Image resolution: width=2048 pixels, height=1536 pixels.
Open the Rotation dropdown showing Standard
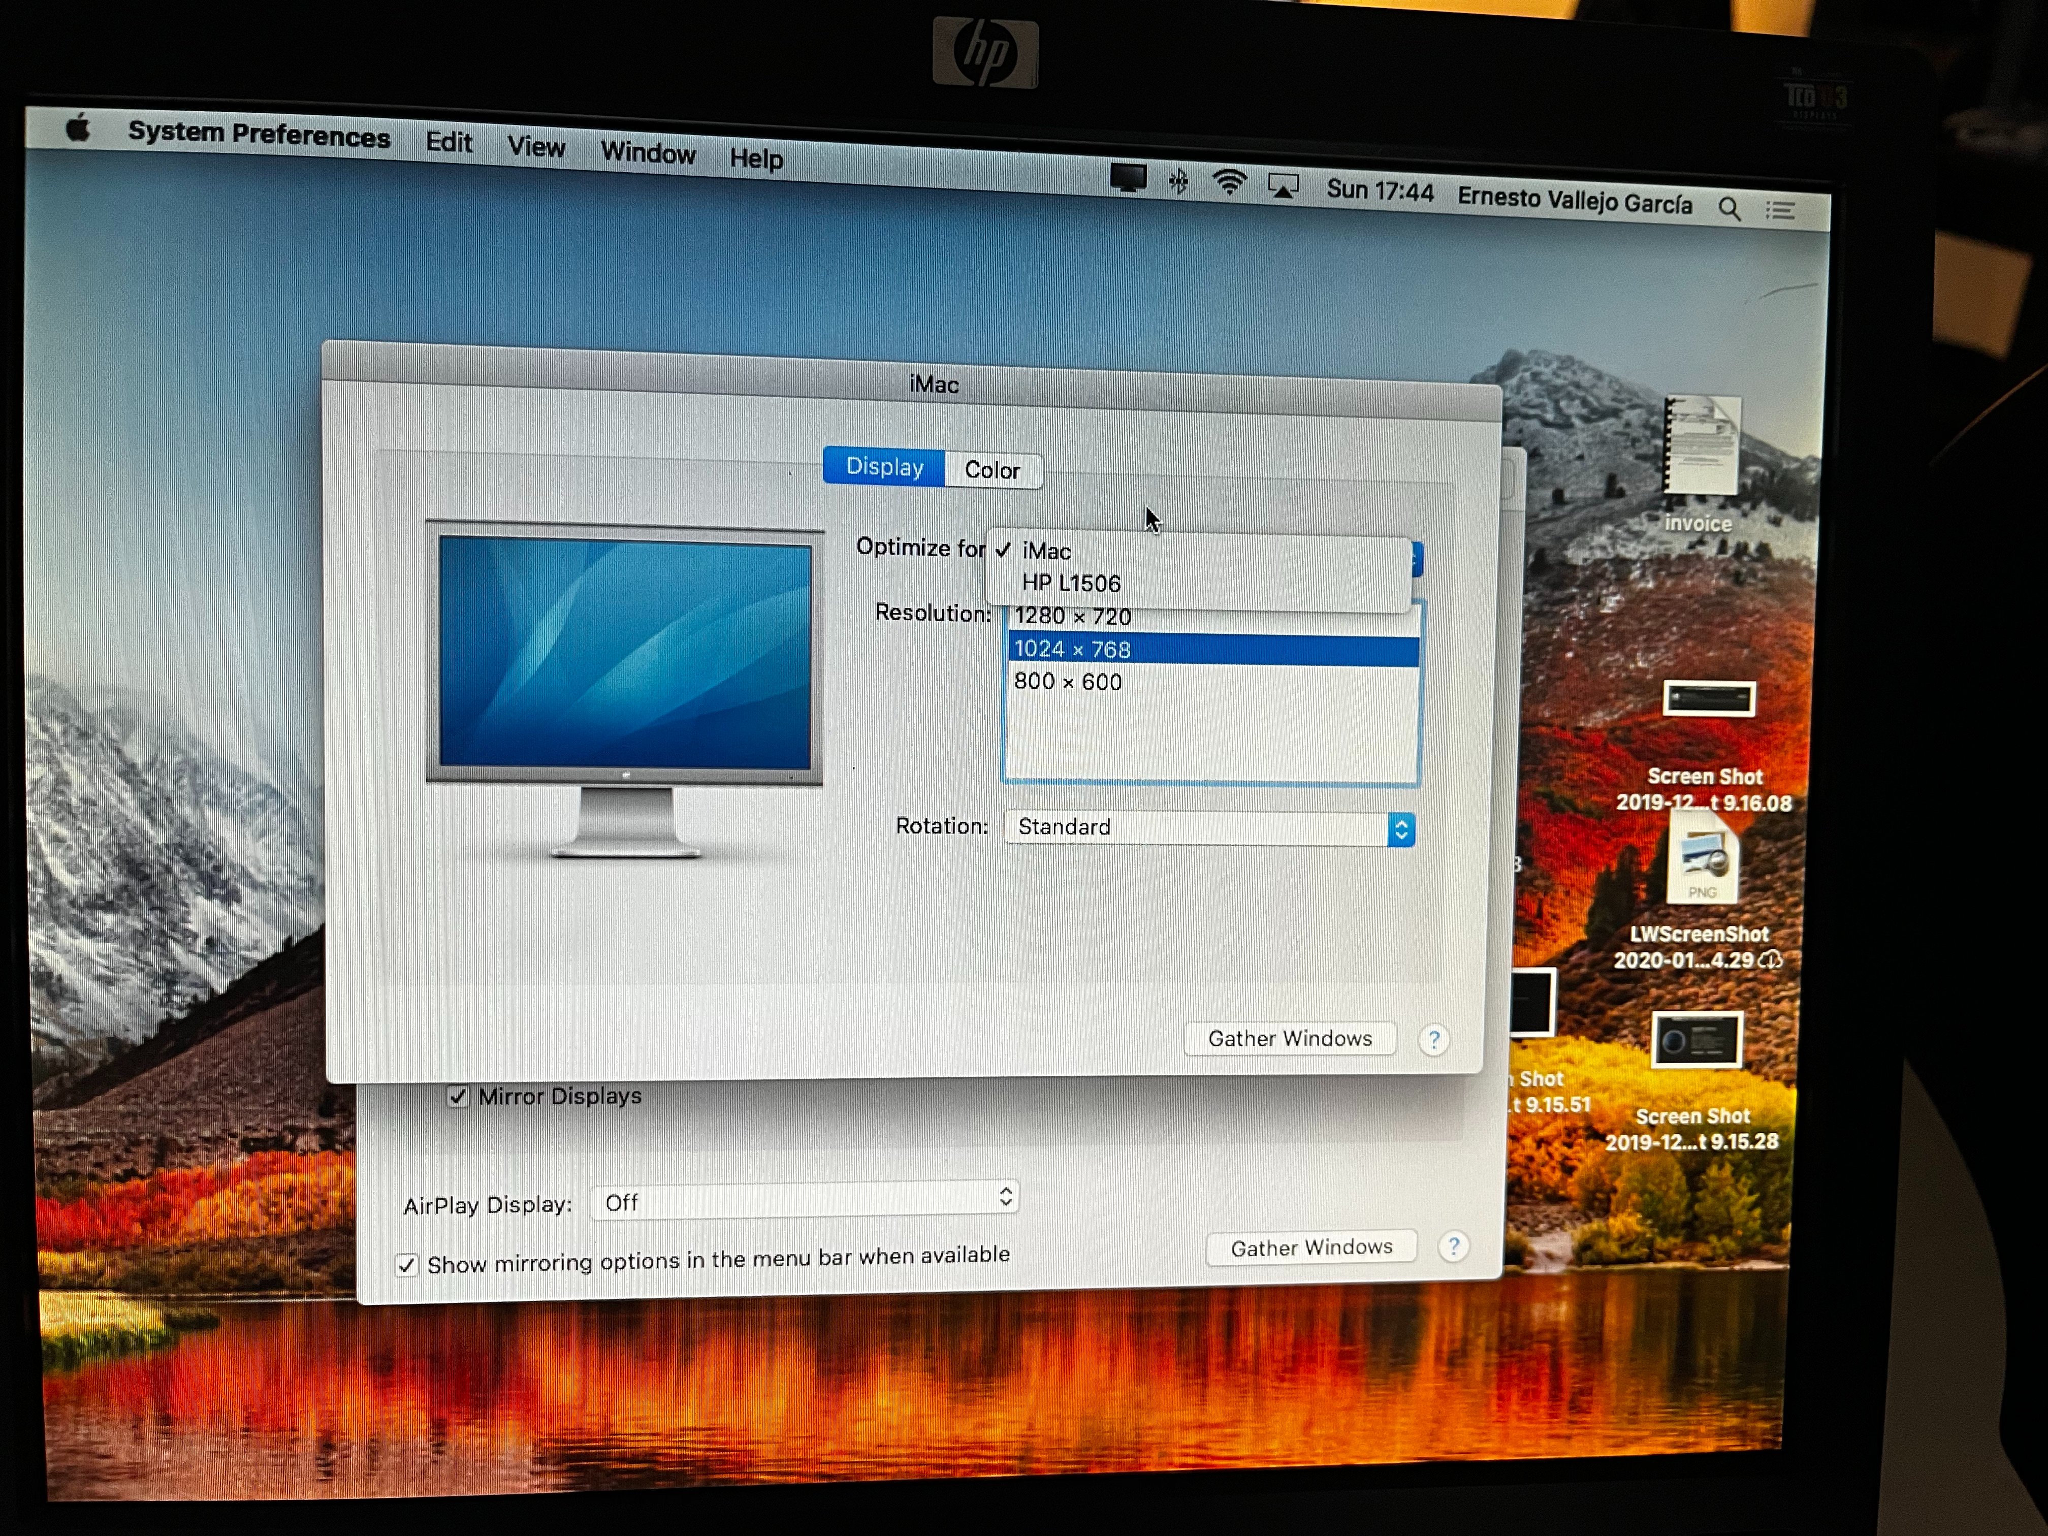click(x=1209, y=828)
